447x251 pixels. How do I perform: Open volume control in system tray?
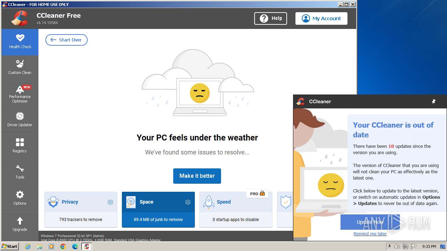tap(397, 246)
